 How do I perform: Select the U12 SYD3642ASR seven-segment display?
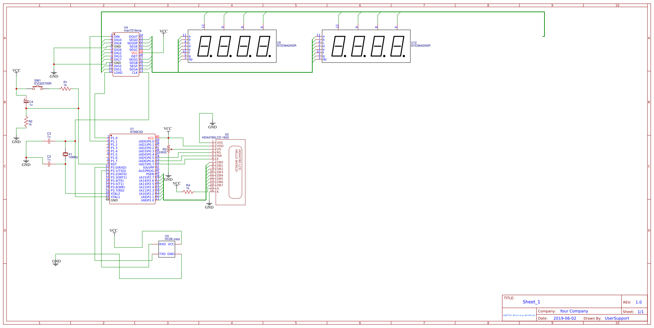pos(366,46)
